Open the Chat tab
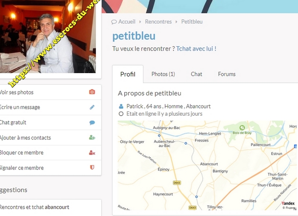 pos(196,74)
